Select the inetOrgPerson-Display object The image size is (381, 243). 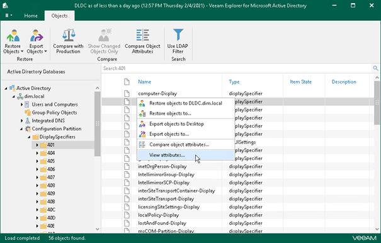[162, 166]
